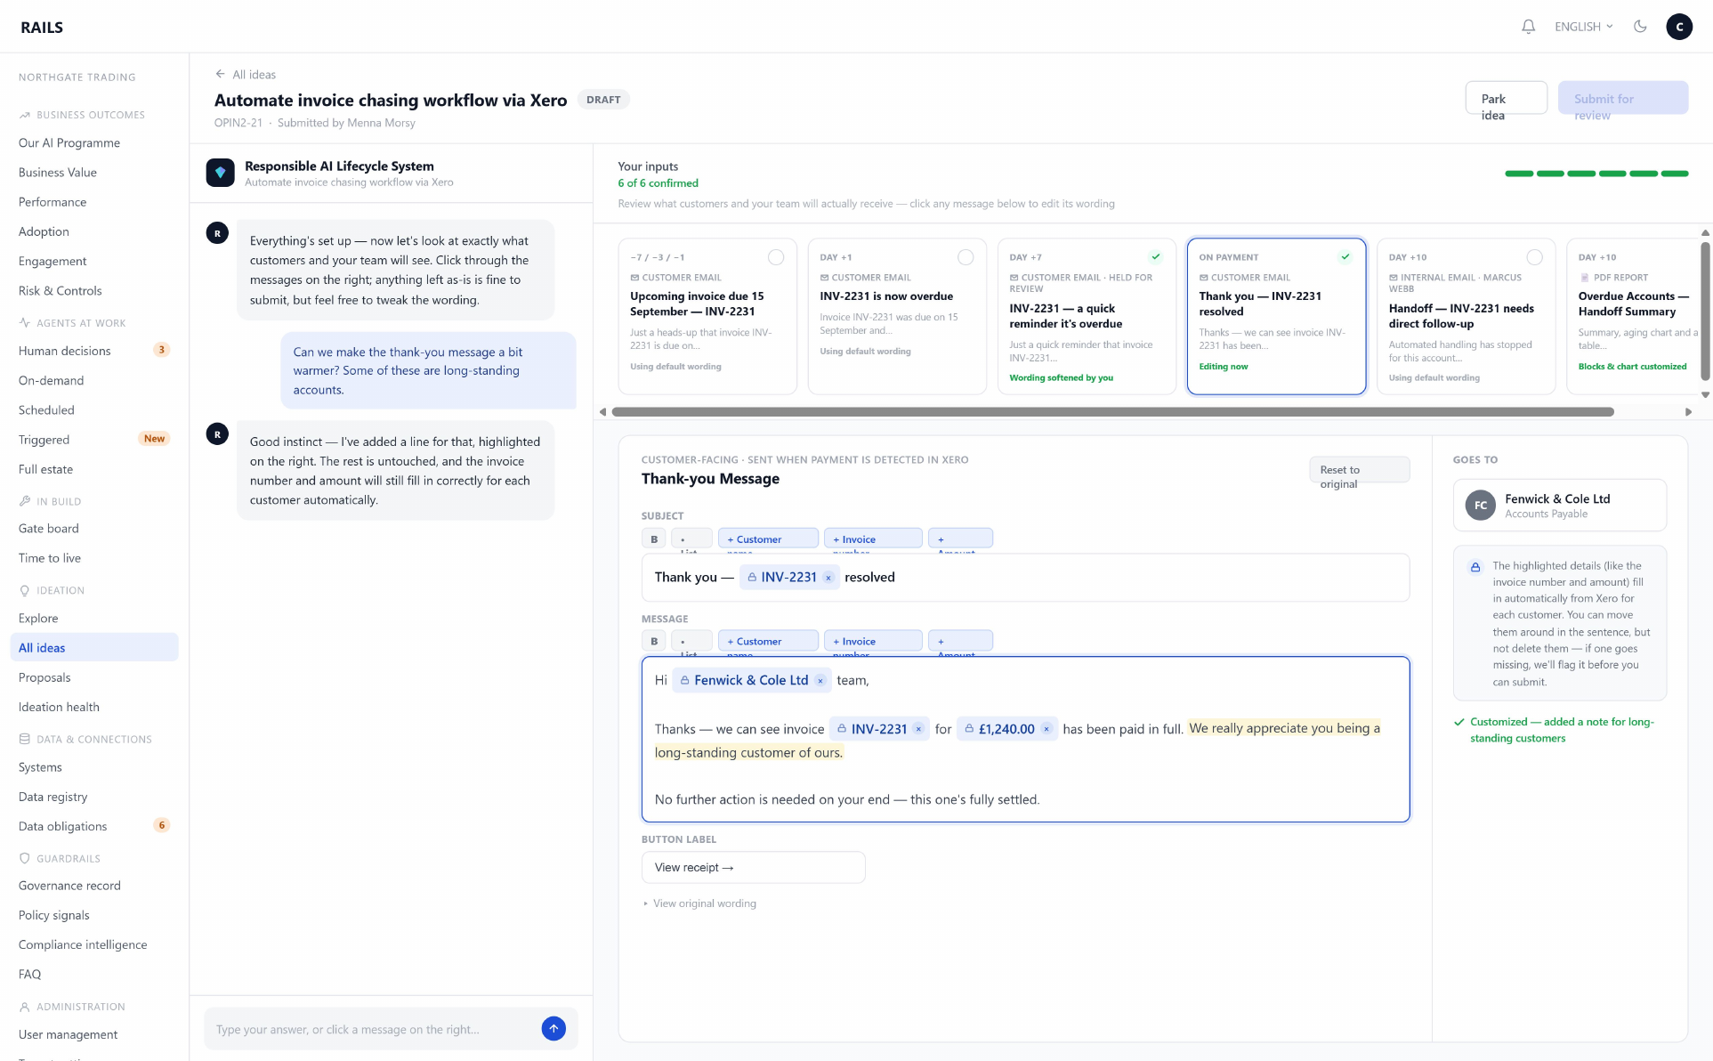Toggle the circle on INV-2231 is now overdue card
Image resolution: width=1713 pixels, height=1061 pixels.
[x=966, y=257]
